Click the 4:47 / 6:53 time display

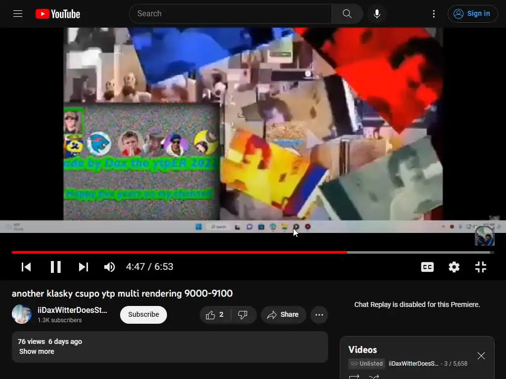pyautogui.click(x=149, y=267)
